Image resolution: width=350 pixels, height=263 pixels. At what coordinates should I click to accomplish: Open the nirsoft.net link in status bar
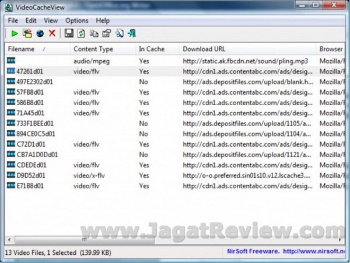tap(314, 251)
